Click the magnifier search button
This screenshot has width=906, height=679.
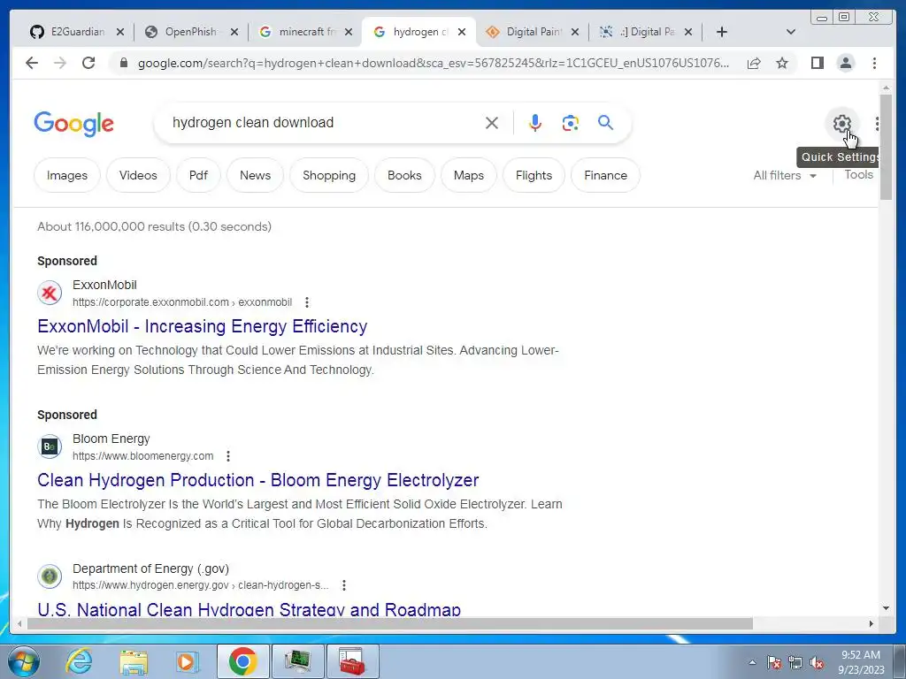click(x=605, y=122)
